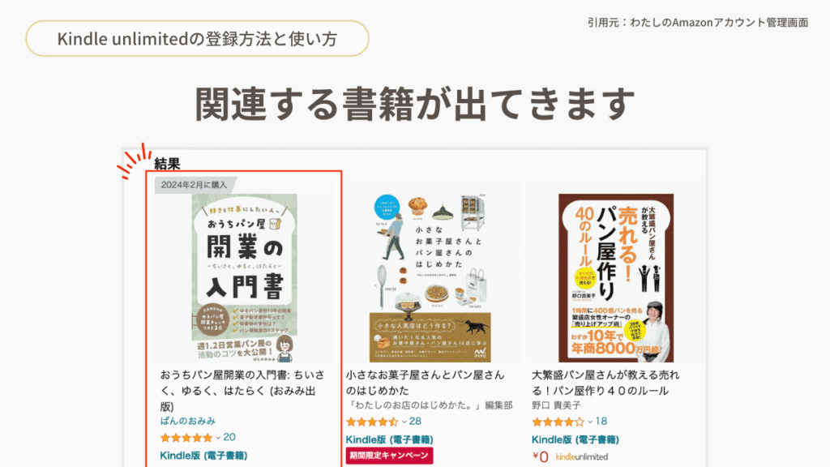
Task: Click the title 小さなお菓子屋さんとパン屋さんのはじめかた
Action: tap(425, 383)
